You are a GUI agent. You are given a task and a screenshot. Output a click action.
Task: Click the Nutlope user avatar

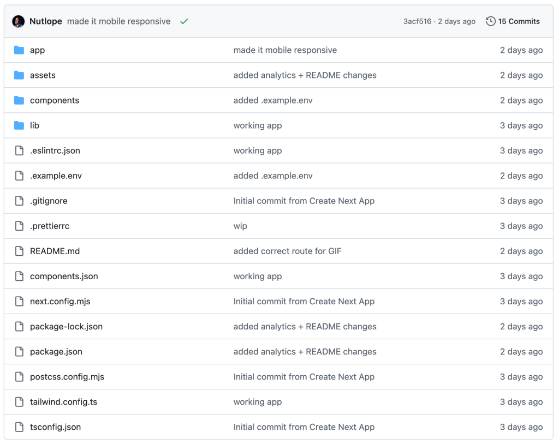[x=18, y=21]
